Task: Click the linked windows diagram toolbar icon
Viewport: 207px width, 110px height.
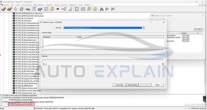Action: pos(64,9)
